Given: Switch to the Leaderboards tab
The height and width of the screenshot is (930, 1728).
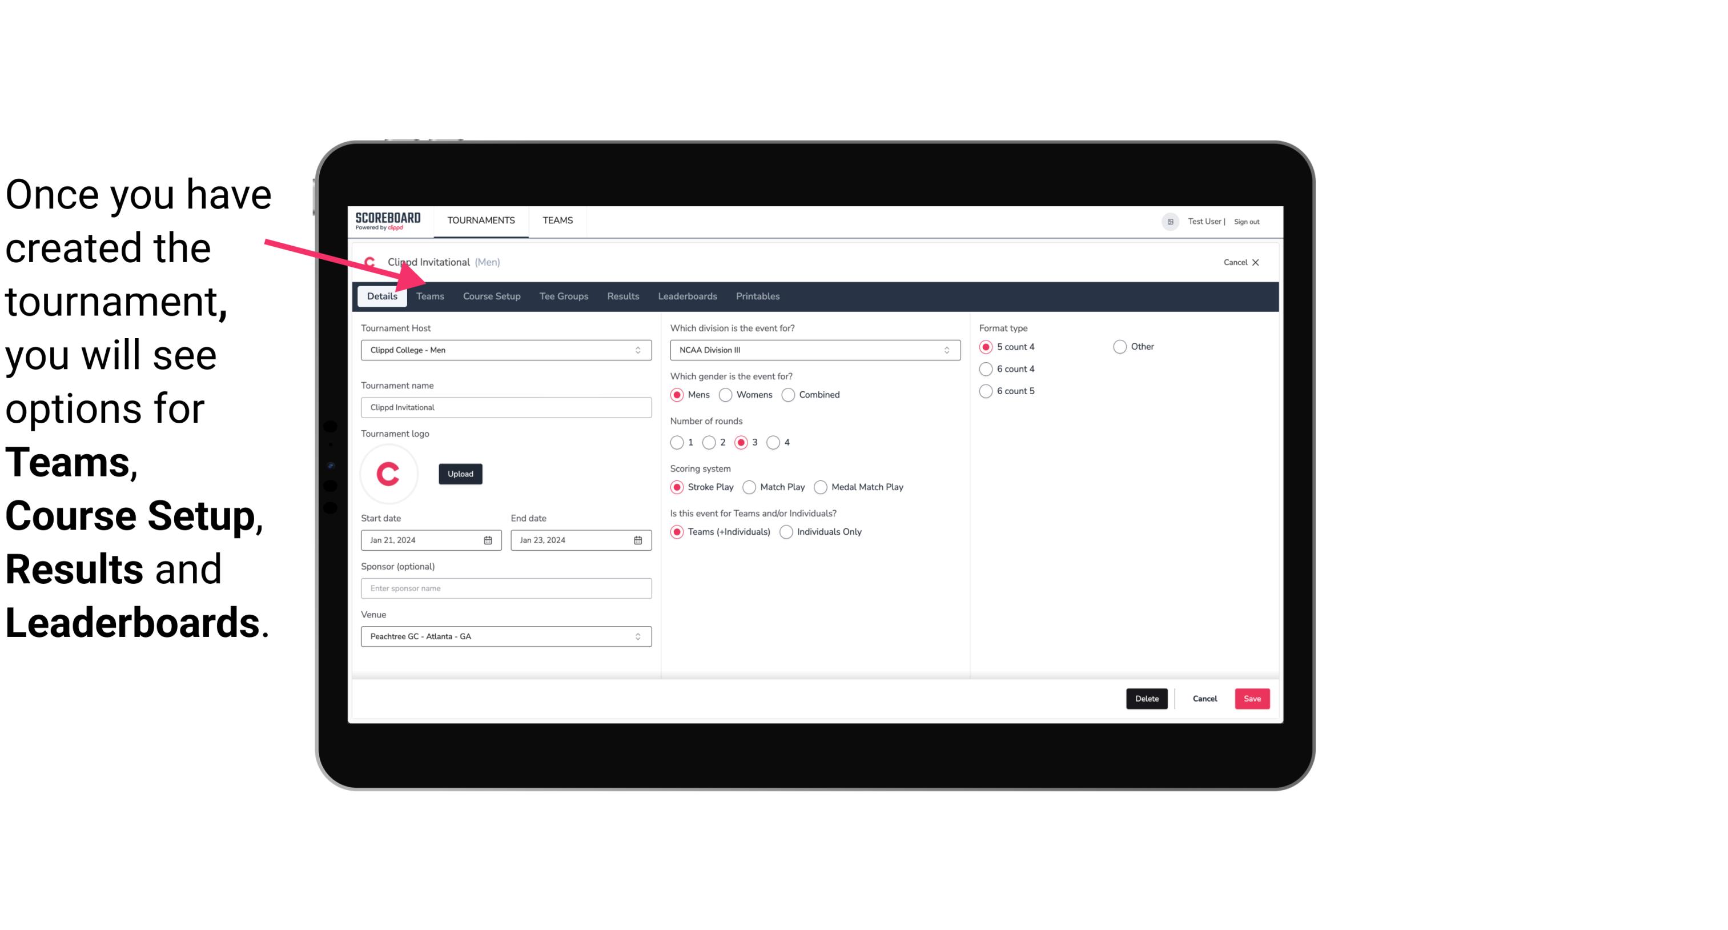Looking at the screenshot, I should pyautogui.click(x=686, y=296).
